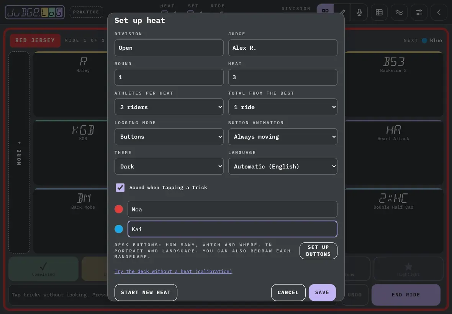The image size is (452, 314).
Task: Focus the Round number field
Action: pos(169,77)
